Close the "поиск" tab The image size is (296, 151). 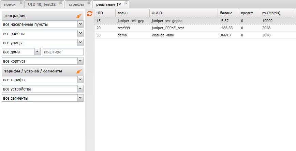21,3
